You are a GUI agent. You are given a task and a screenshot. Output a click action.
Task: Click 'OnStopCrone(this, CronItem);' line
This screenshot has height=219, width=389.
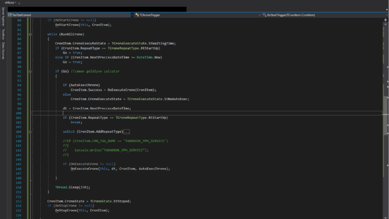tap(82, 210)
